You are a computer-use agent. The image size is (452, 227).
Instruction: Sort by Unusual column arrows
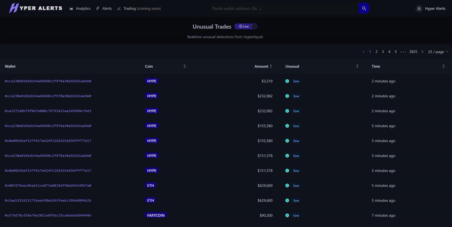357,66
